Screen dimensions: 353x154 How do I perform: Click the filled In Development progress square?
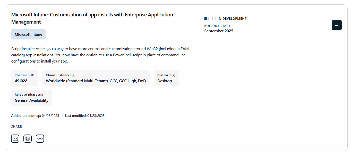pyautogui.click(x=206, y=18)
